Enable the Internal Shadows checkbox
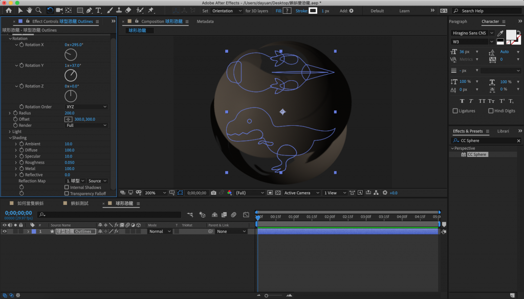The width and height of the screenshot is (524, 299). pos(67,188)
